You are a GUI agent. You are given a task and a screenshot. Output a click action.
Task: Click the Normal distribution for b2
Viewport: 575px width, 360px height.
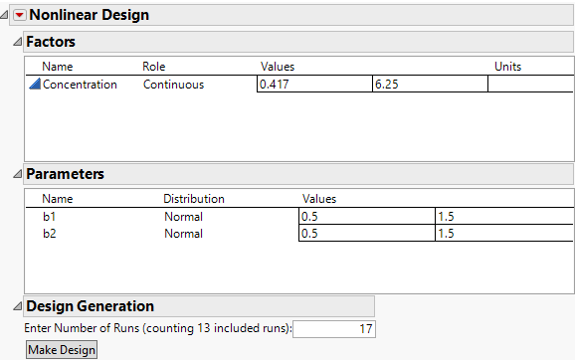pyautogui.click(x=183, y=233)
